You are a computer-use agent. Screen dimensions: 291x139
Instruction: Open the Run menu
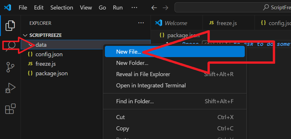pos(118,7)
